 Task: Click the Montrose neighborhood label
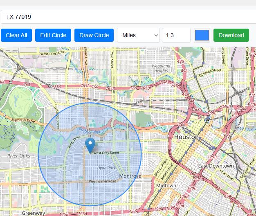point(130,176)
